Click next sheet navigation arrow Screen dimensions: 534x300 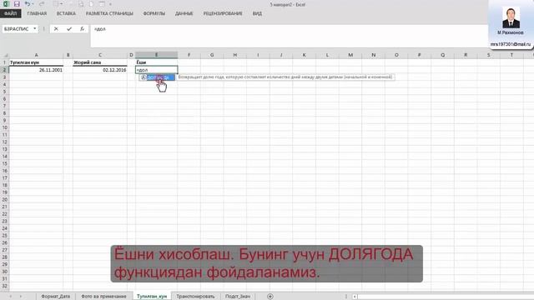21,297
